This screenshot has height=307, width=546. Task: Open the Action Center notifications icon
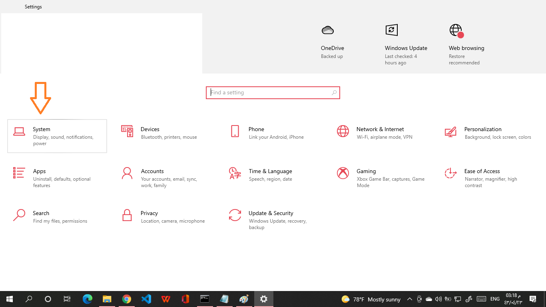click(x=533, y=299)
